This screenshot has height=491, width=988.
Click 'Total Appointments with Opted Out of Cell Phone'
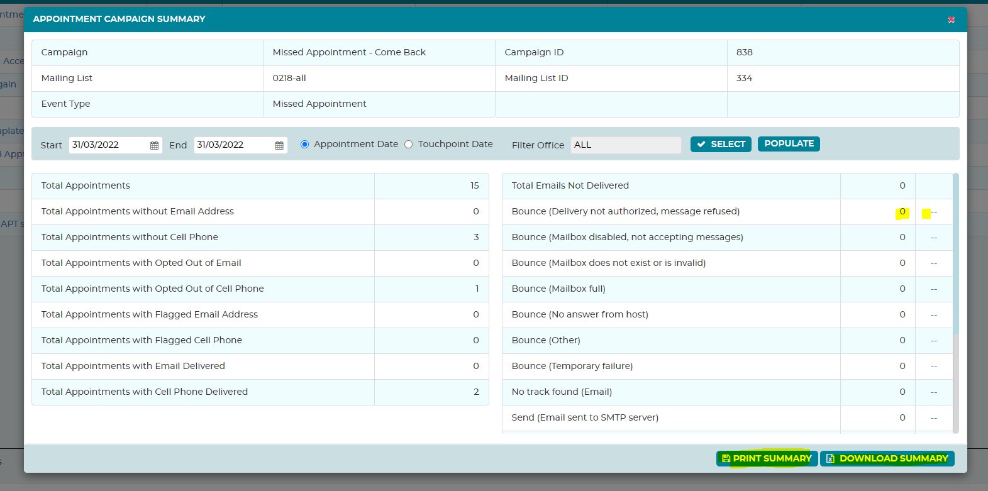[x=152, y=289]
